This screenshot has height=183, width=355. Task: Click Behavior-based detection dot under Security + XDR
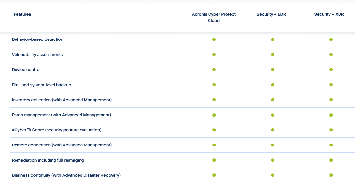[331, 39]
